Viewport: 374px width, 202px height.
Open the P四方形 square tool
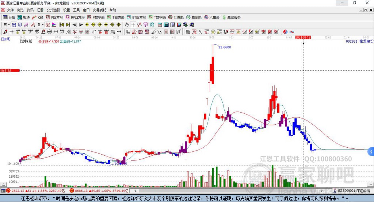54,18
